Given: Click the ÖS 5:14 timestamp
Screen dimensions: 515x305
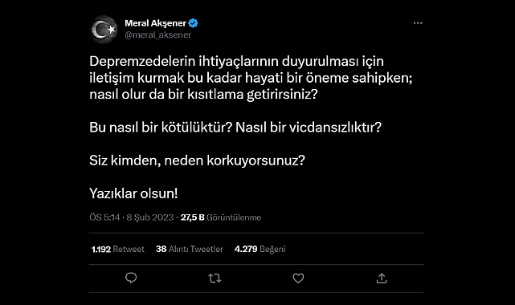Looking at the screenshot, I should (x=104, y=218).
